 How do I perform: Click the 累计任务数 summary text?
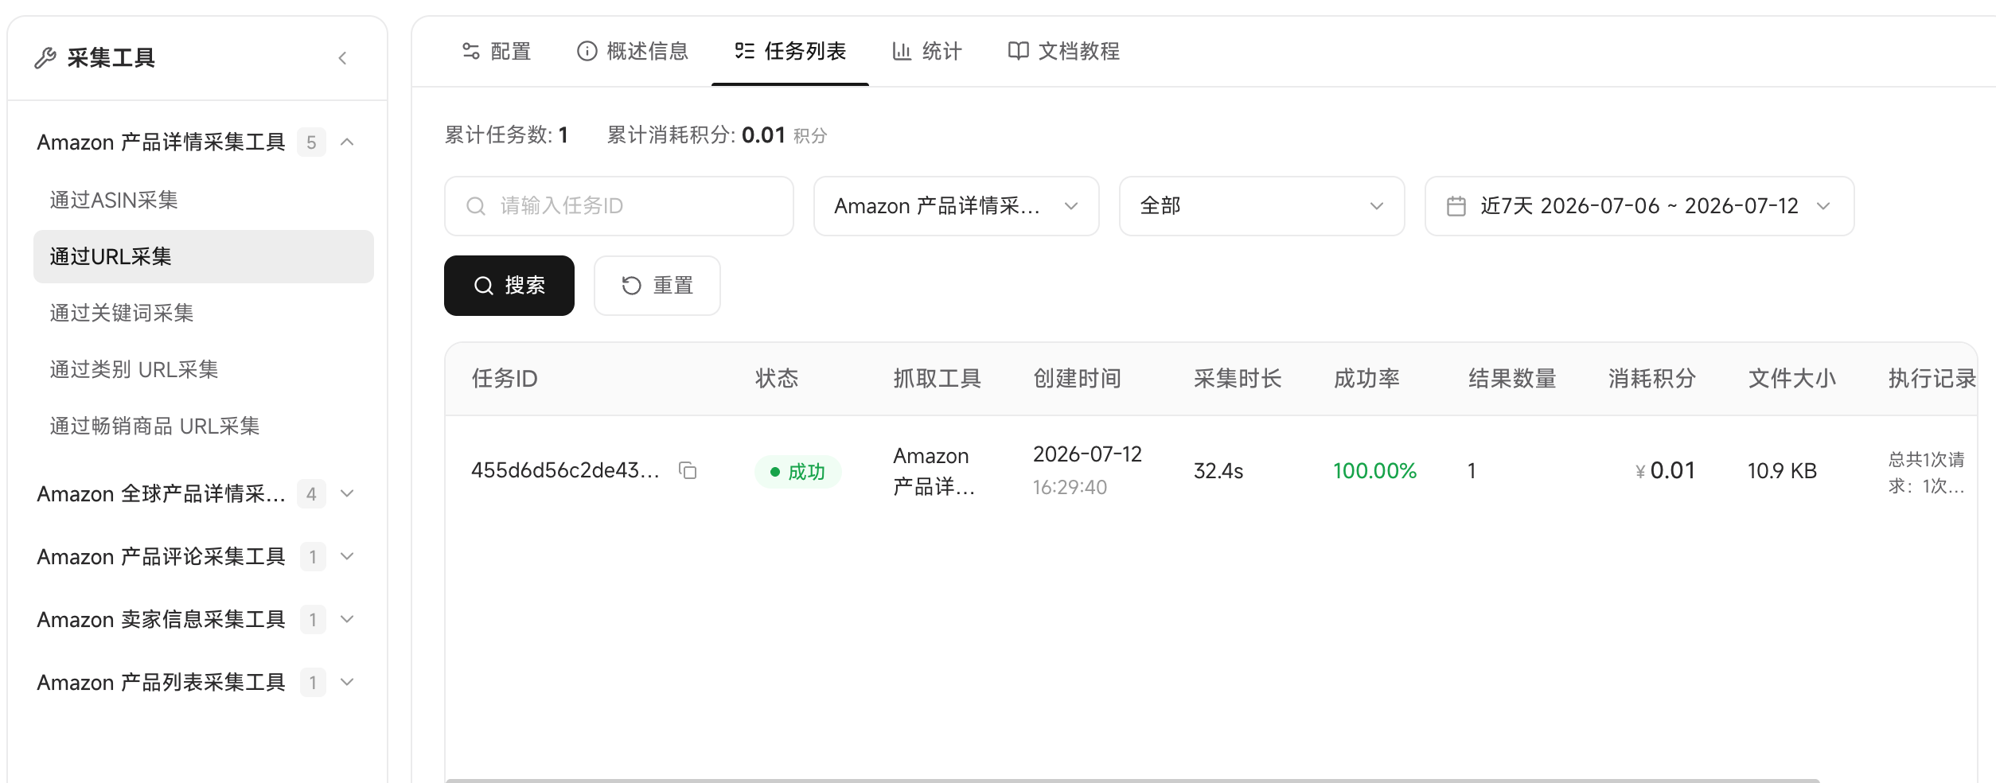[x=506, y=135]
